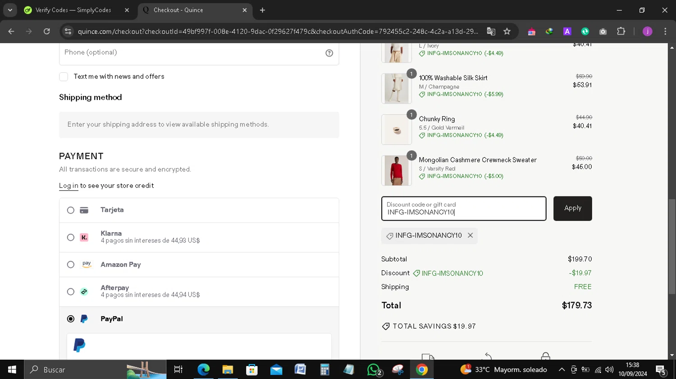Screen dimensions: 676x379
Task: Open Word from the taskbar
Action: [300, 370]
